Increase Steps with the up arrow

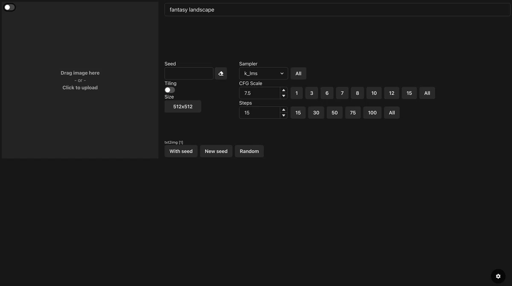[284, 110]
